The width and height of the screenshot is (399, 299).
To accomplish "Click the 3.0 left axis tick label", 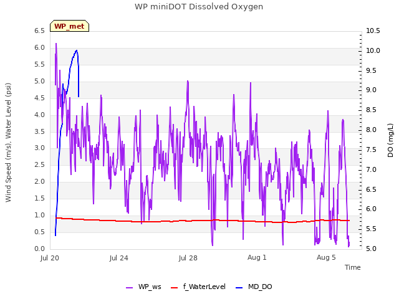I will click(x=39, y=148).
